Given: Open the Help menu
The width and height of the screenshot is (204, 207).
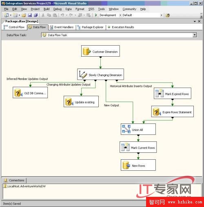Looking at the screenshot, I should (x=143, y=9).
